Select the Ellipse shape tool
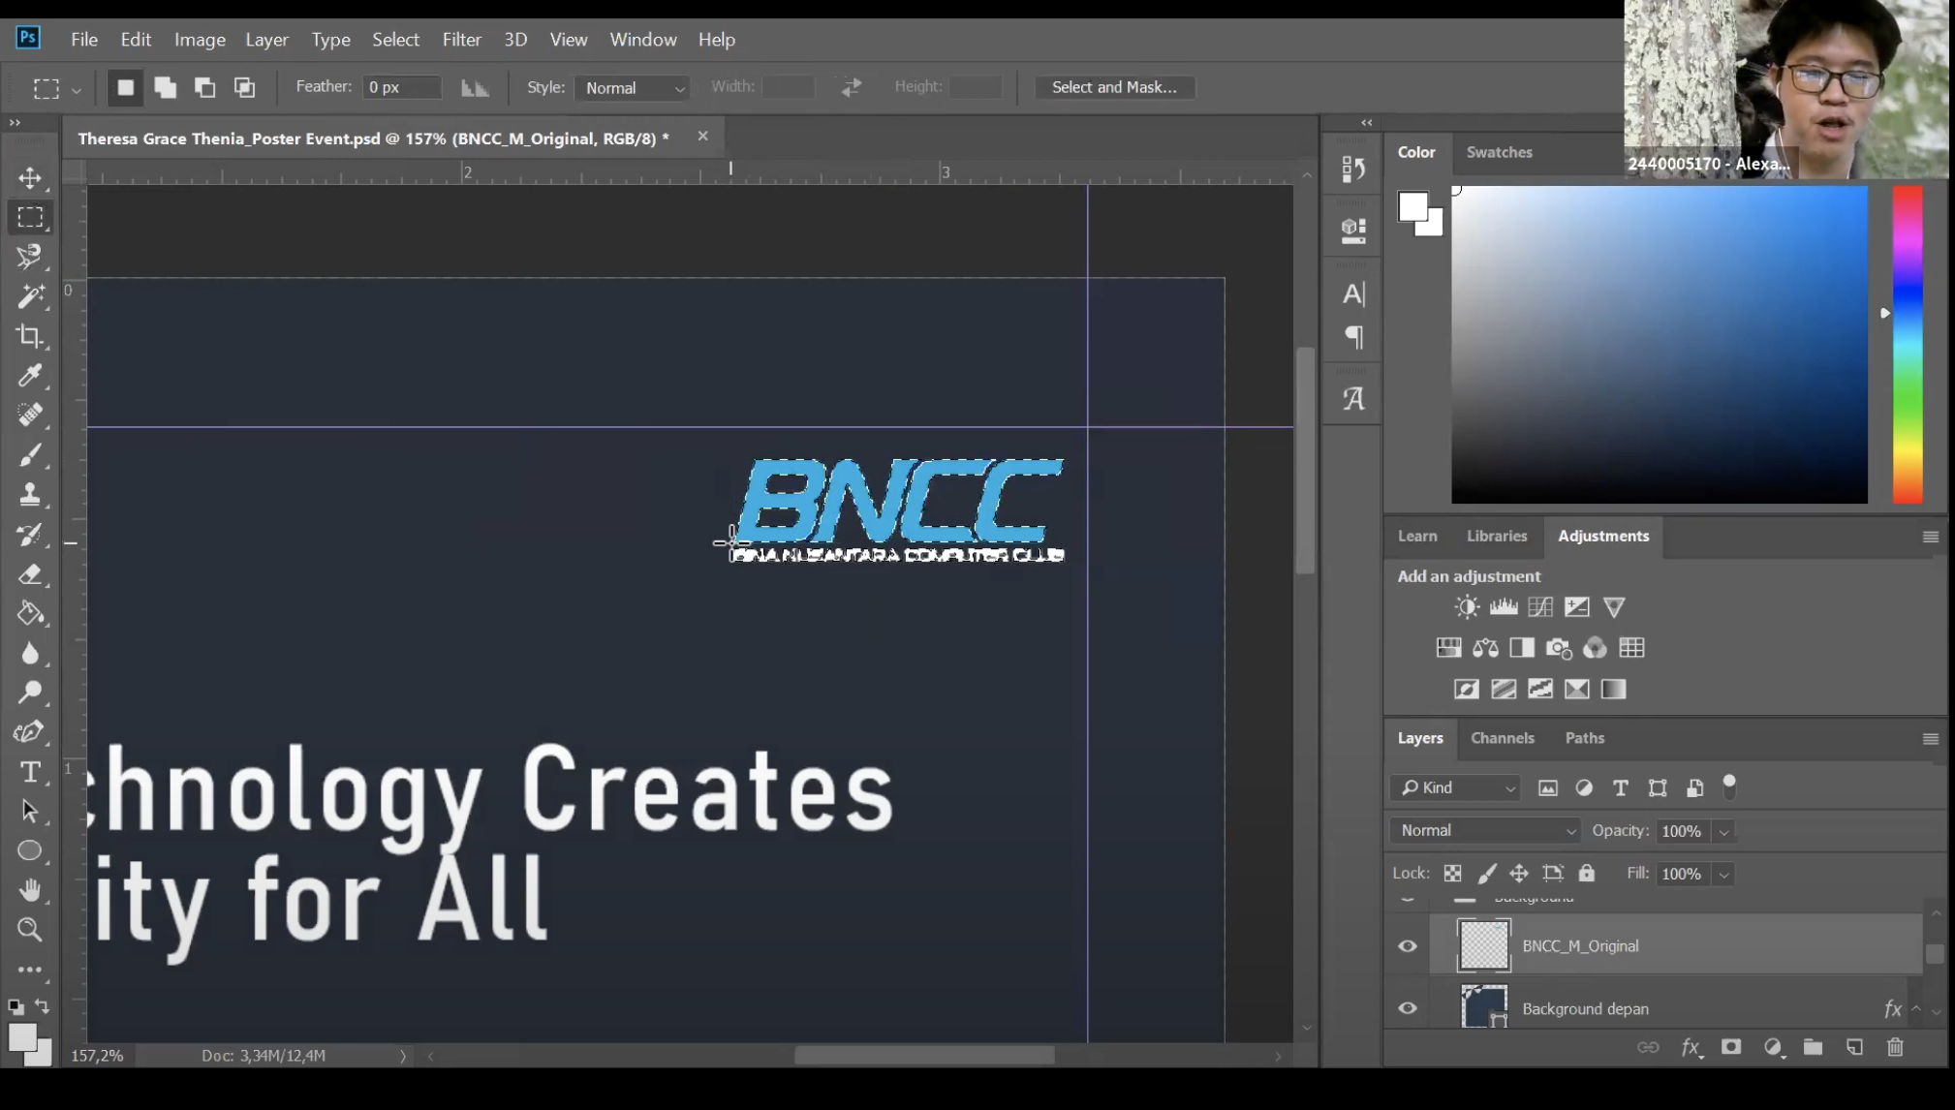This screenshot has height=1110, width=1955. [30, 850]
